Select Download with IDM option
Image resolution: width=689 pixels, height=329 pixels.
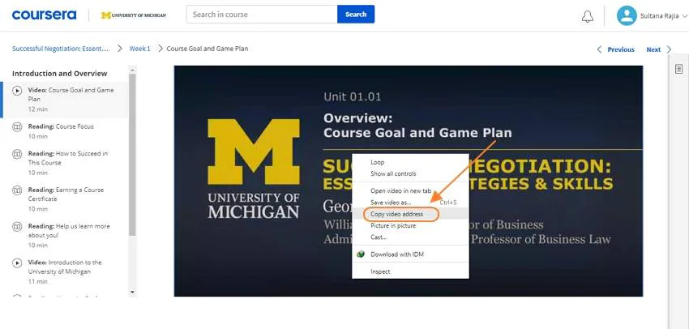(x=397, y=254)
